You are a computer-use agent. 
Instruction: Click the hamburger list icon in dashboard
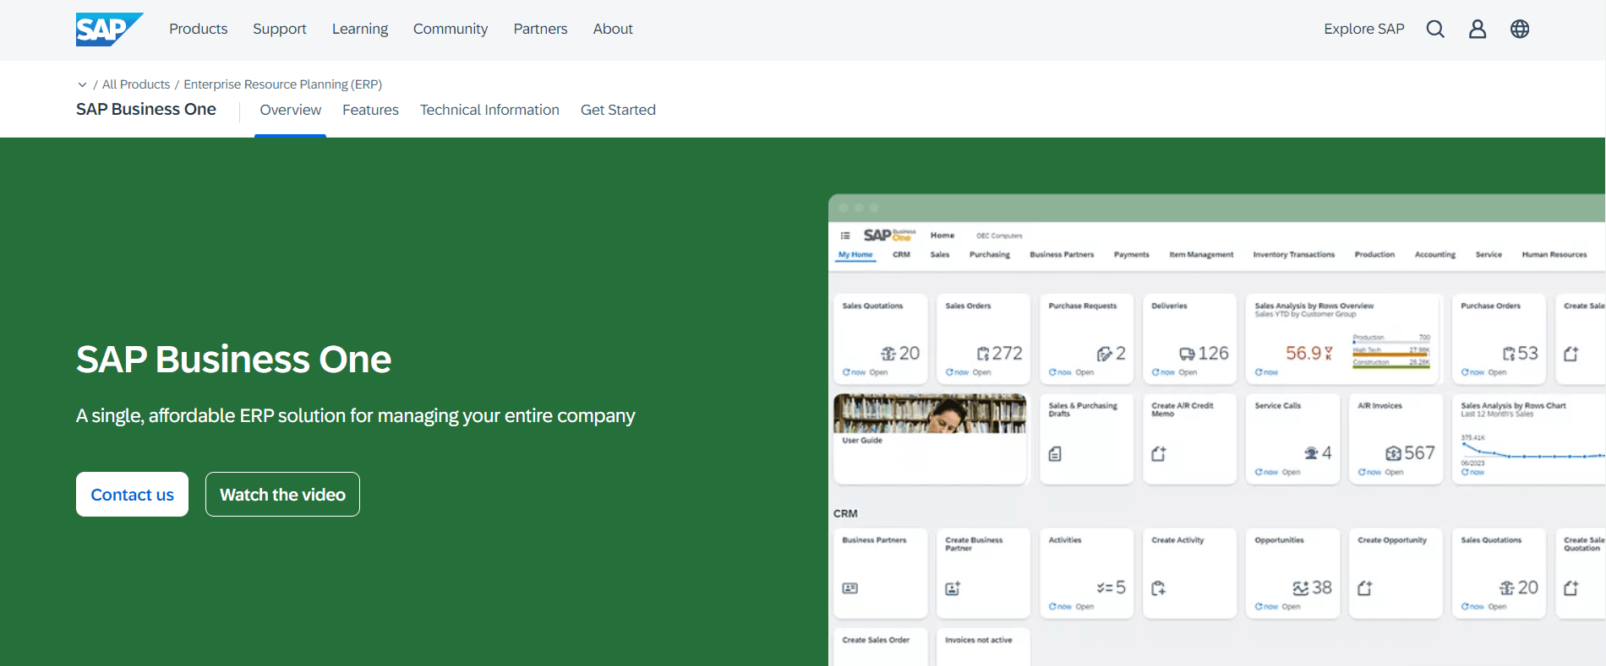[845, 236]
